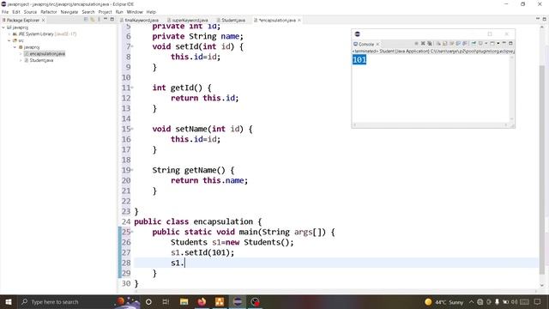Click the editor vertical scrollbar

tap(542, 170)
